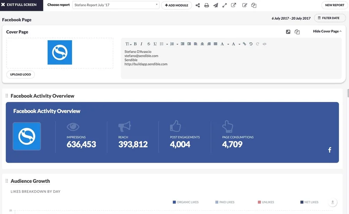The height and width of the screenshot is (214, 349).
Task: Click the Add Module button
Action: (176, 5)
